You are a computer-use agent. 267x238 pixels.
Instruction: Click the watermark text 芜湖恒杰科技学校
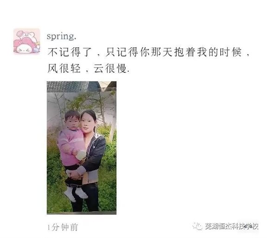(x=232, y=226)
